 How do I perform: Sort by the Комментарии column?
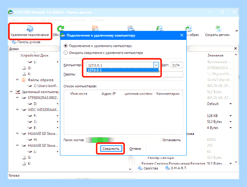pyautogui.click(x=168, y=94)
